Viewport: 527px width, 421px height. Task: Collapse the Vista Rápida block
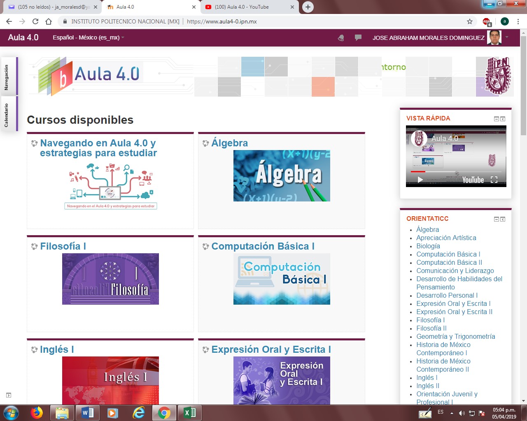coord(497,119)
